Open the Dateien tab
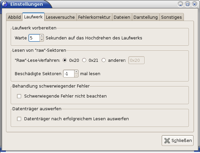The height and width of the screenshot is (153, 200). (122, 17)
